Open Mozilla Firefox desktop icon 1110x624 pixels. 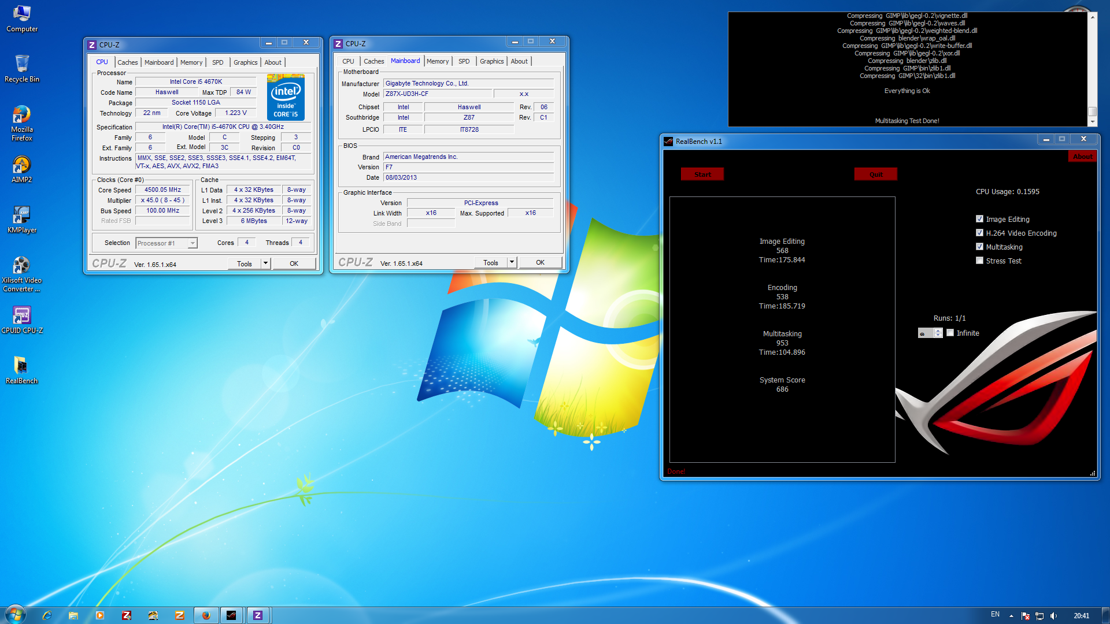21,115
